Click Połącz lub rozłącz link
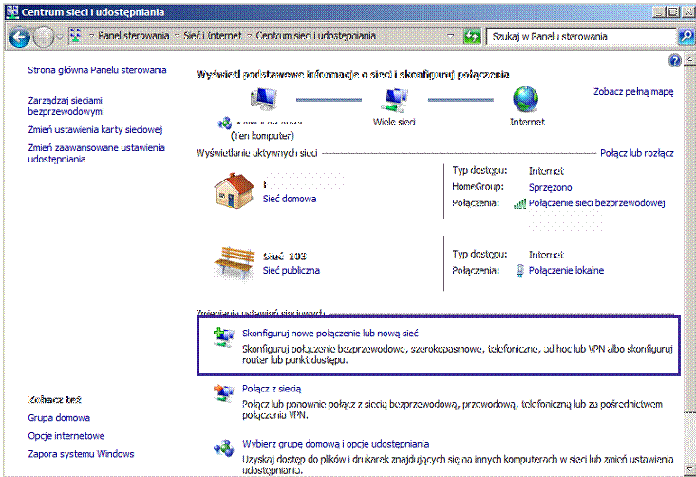The width and height of the screenshot is (696, 477). point(636,153)
